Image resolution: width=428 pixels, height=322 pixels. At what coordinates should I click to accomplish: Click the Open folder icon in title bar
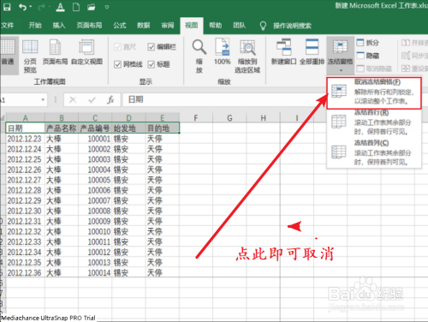point(92,7)
